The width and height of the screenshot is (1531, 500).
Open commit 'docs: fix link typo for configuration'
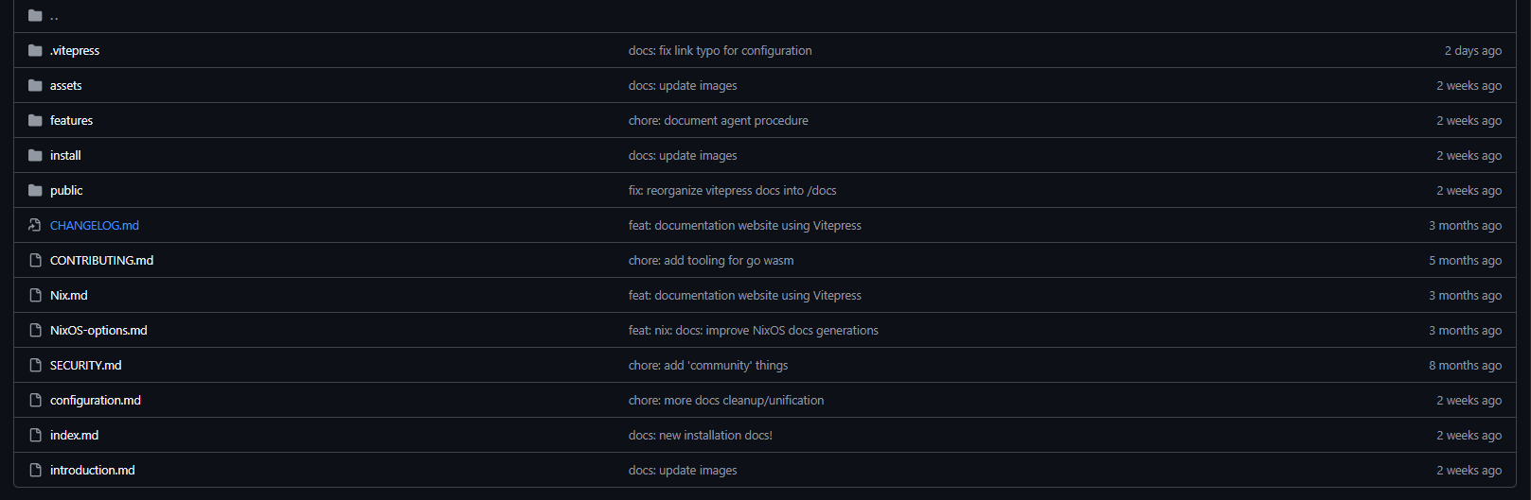(720, 51)
